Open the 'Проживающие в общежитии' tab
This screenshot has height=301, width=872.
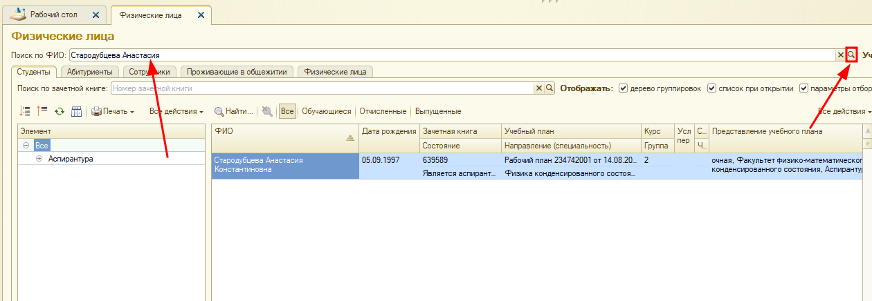[x=237, y=71]
